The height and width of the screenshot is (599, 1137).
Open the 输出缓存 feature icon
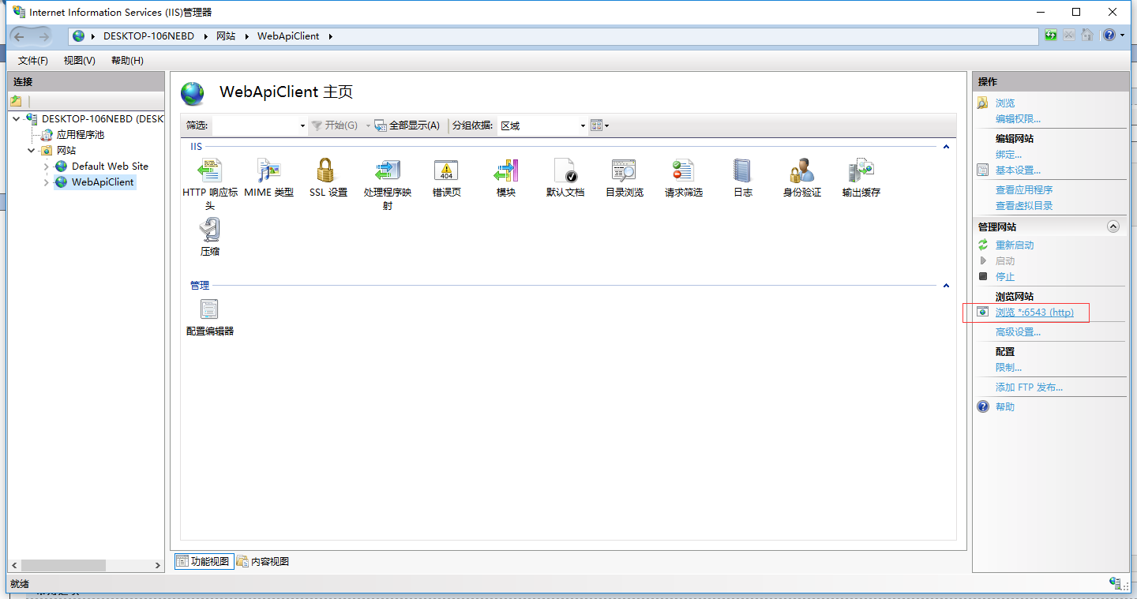(x=861, y=170)
